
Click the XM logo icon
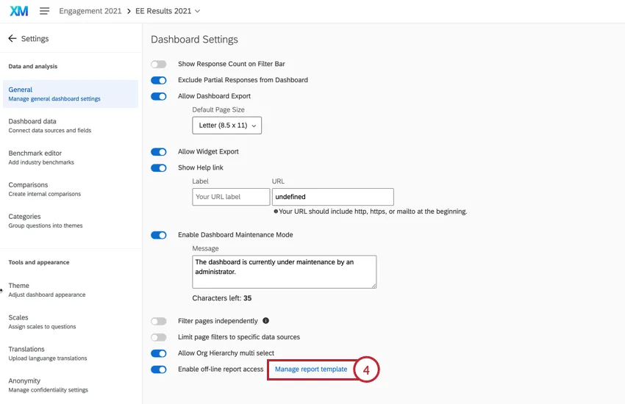(x=18, y=11)
